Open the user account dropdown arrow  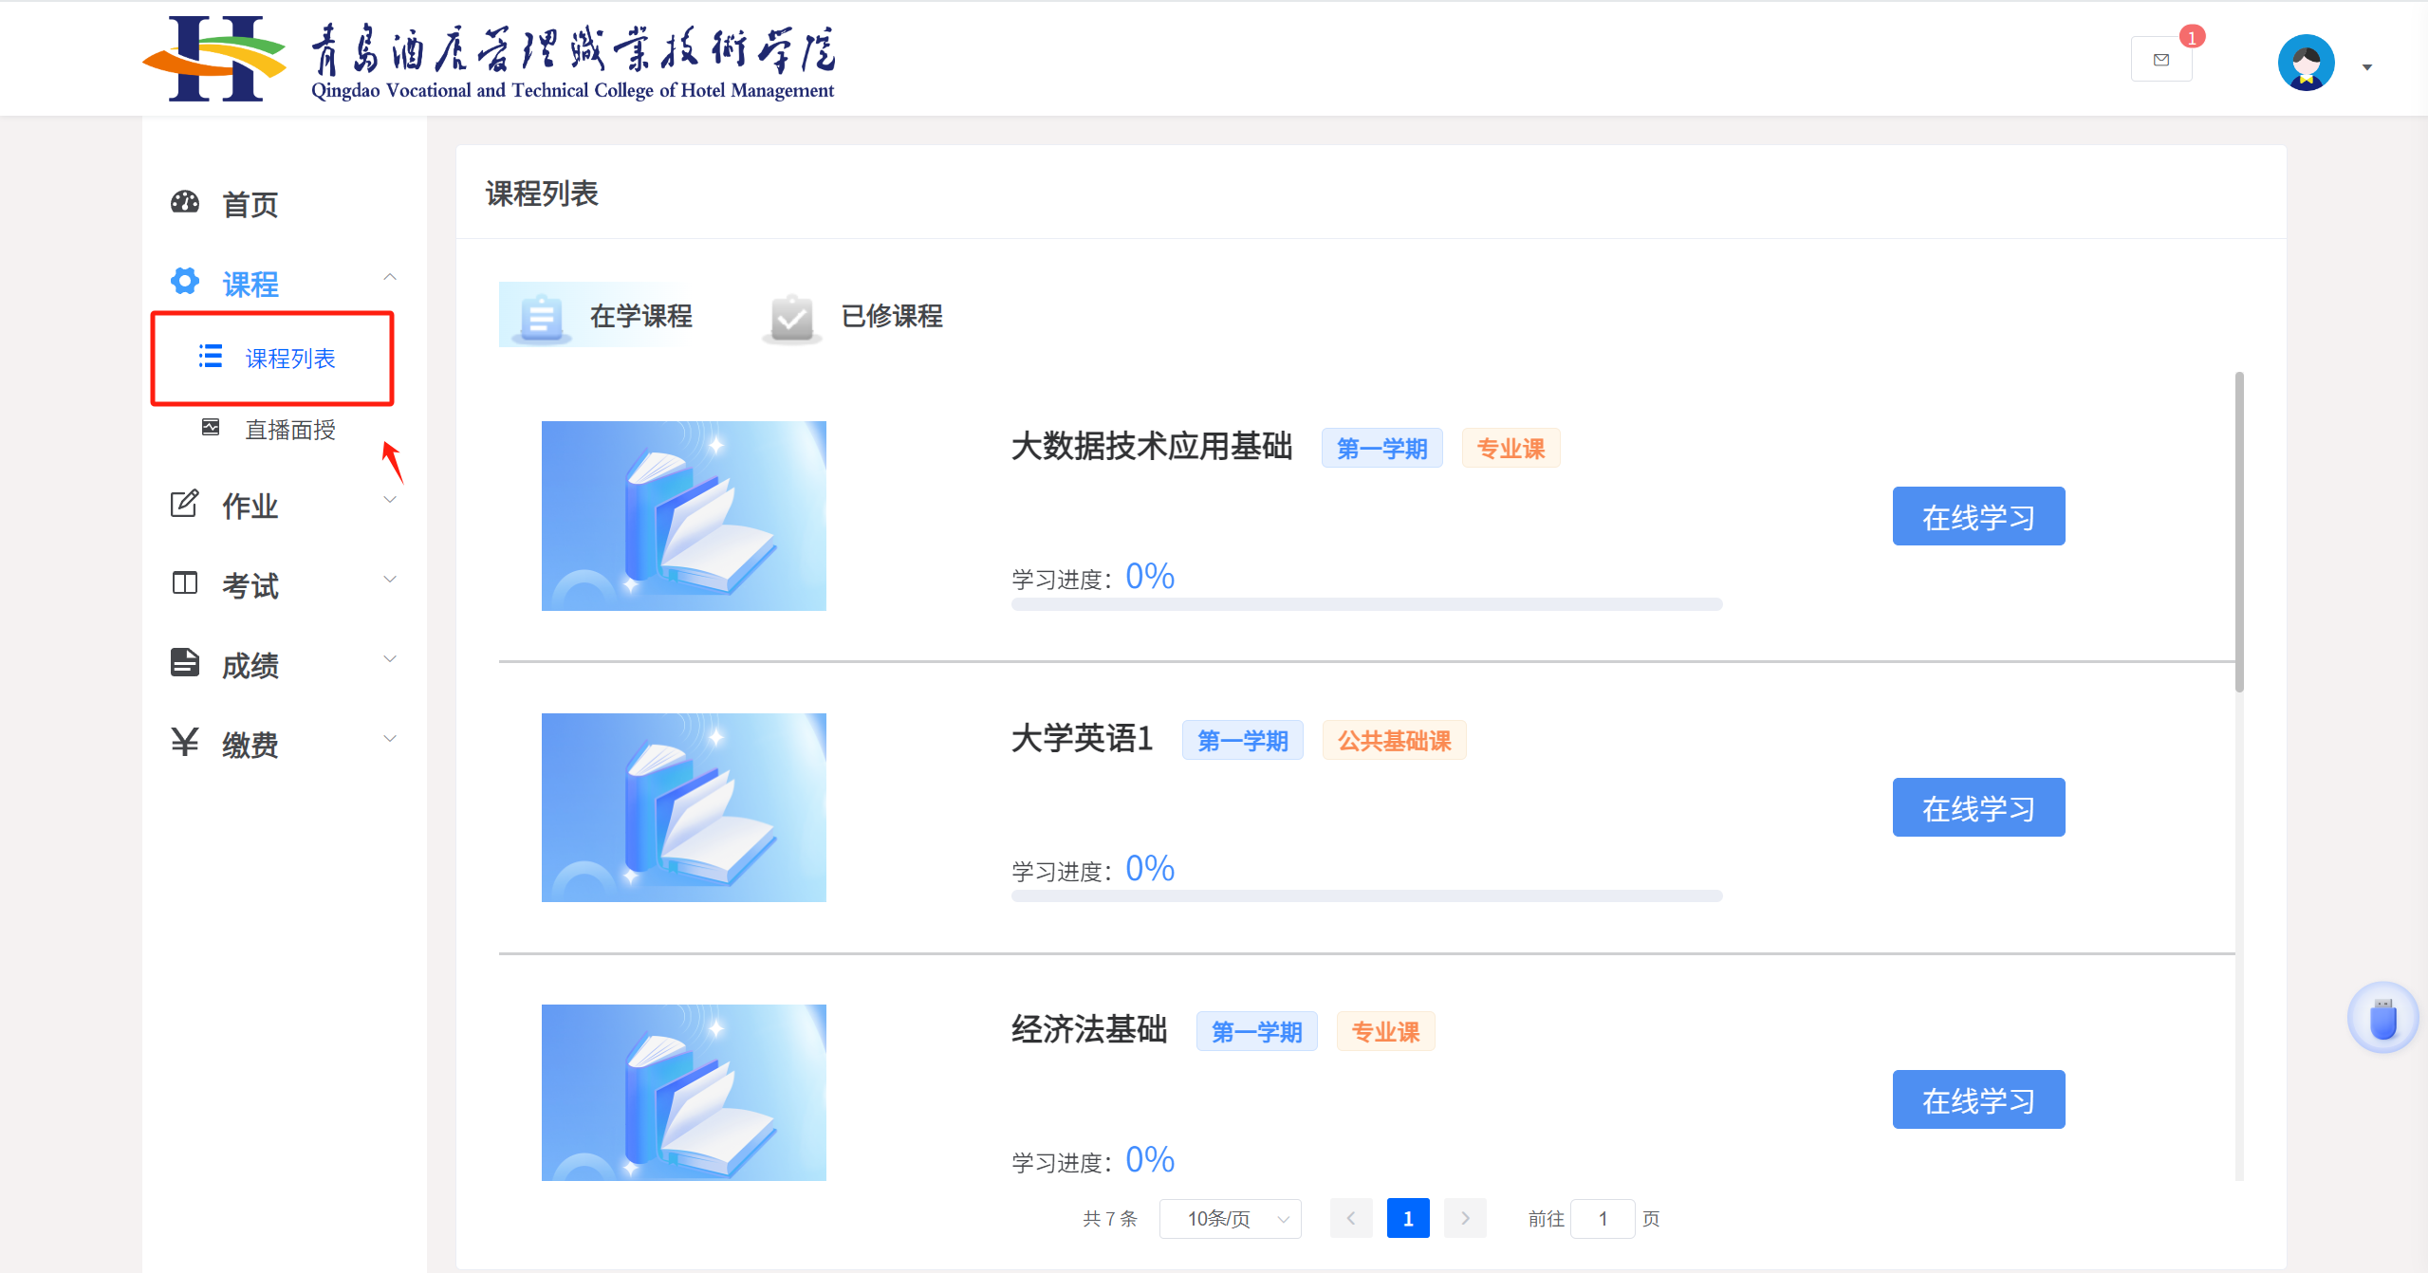point(2366,67)
